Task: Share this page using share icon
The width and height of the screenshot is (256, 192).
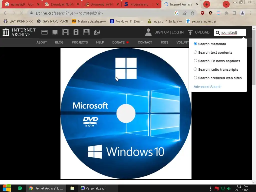Action: [184, 13]
